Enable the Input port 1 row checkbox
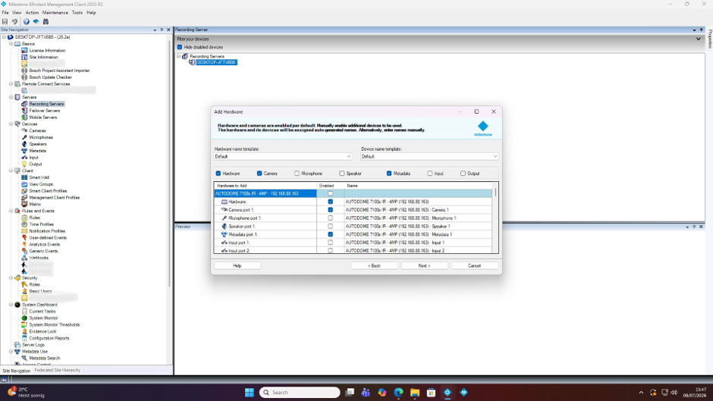This screenshot has width=713, height=401. click(330, 243)
